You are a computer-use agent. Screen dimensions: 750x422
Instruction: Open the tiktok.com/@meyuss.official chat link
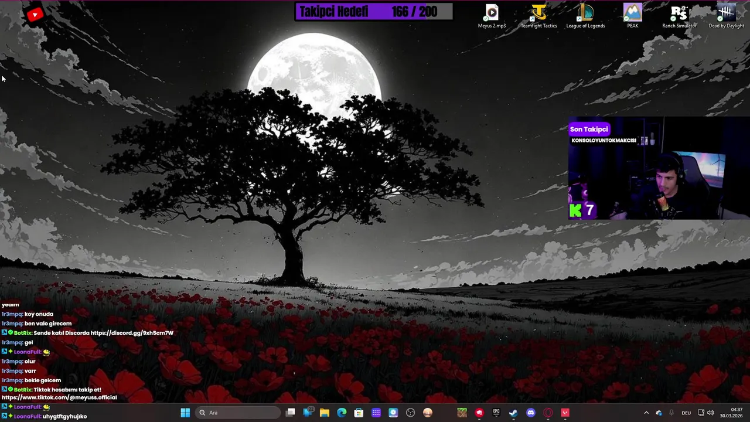59,397
